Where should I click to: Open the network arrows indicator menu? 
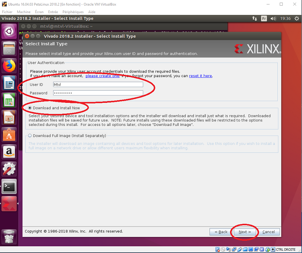coord(254,18)
